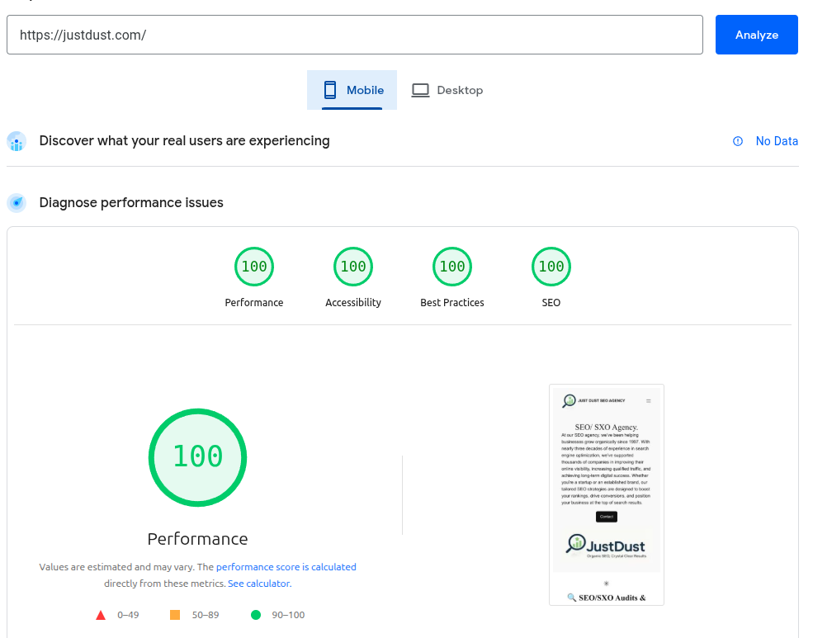Click the No Data info icon
The image size is (813, 638).
point(738,141)
